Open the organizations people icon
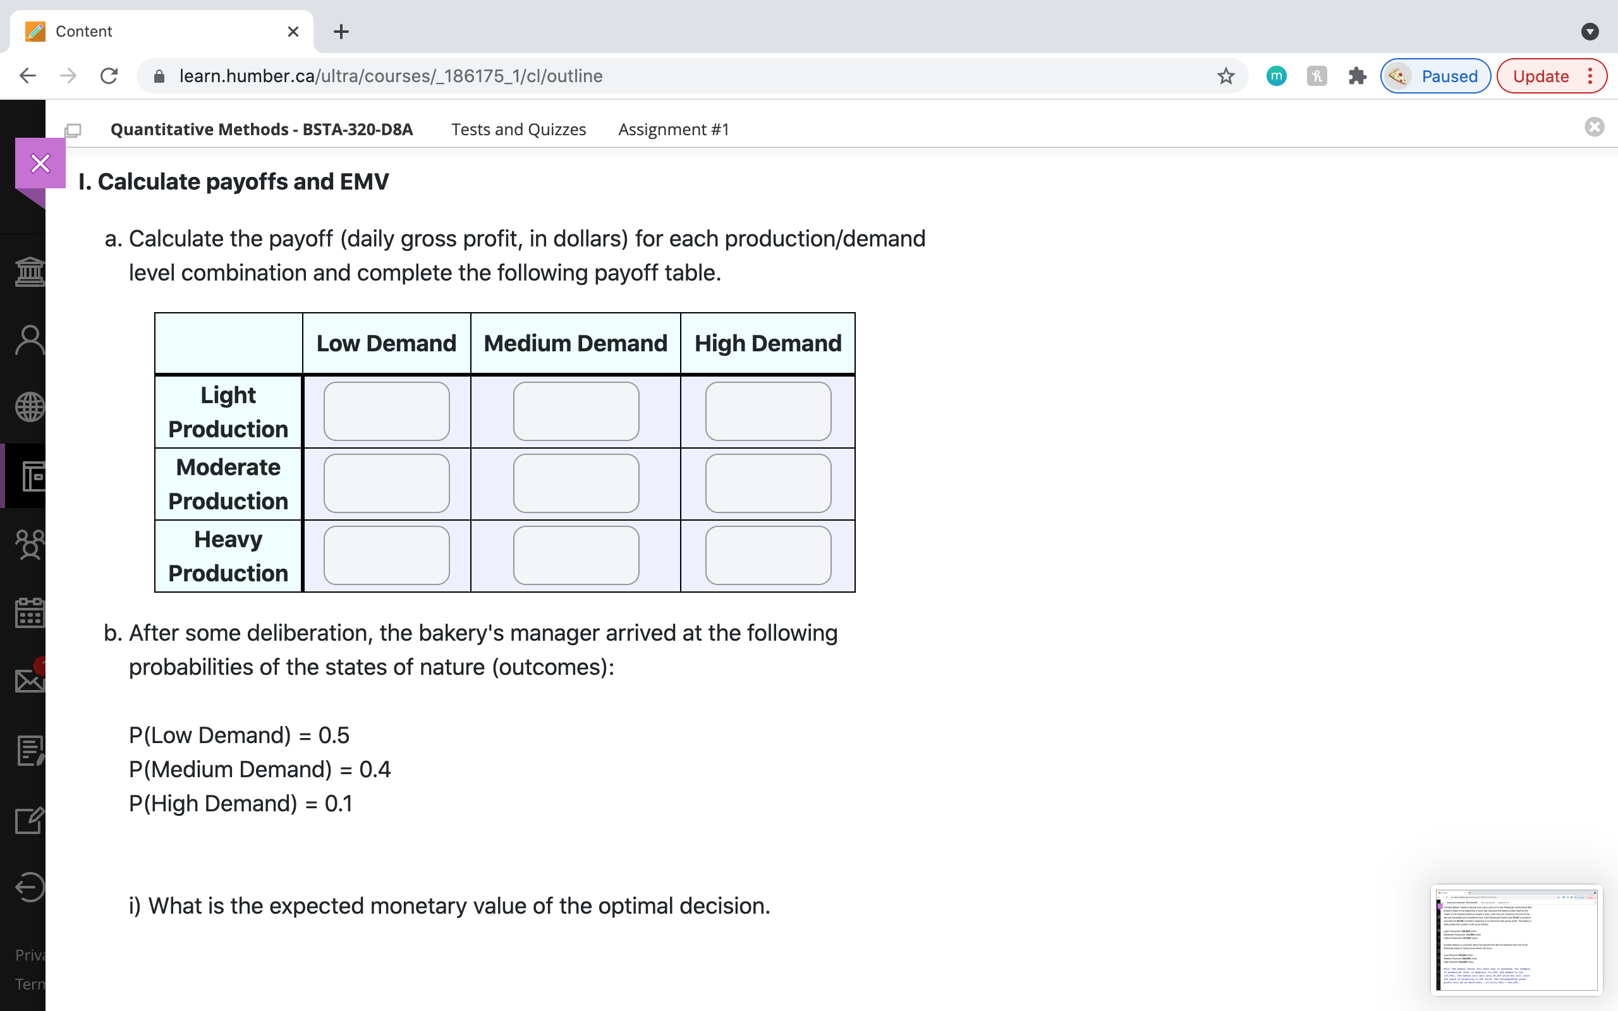Viewport: 1618px width, 1011px height. (30, 543)
